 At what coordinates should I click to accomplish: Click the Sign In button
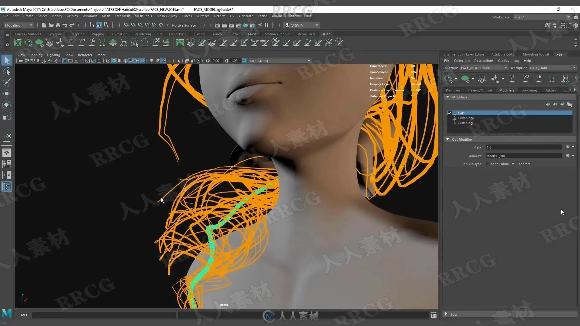click(297, 25)
